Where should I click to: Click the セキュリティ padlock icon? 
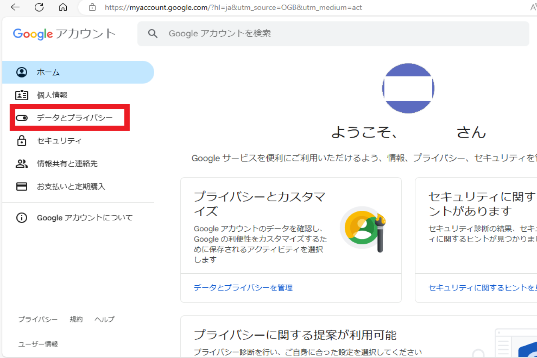pyautogui.click(x=22, y=141)
